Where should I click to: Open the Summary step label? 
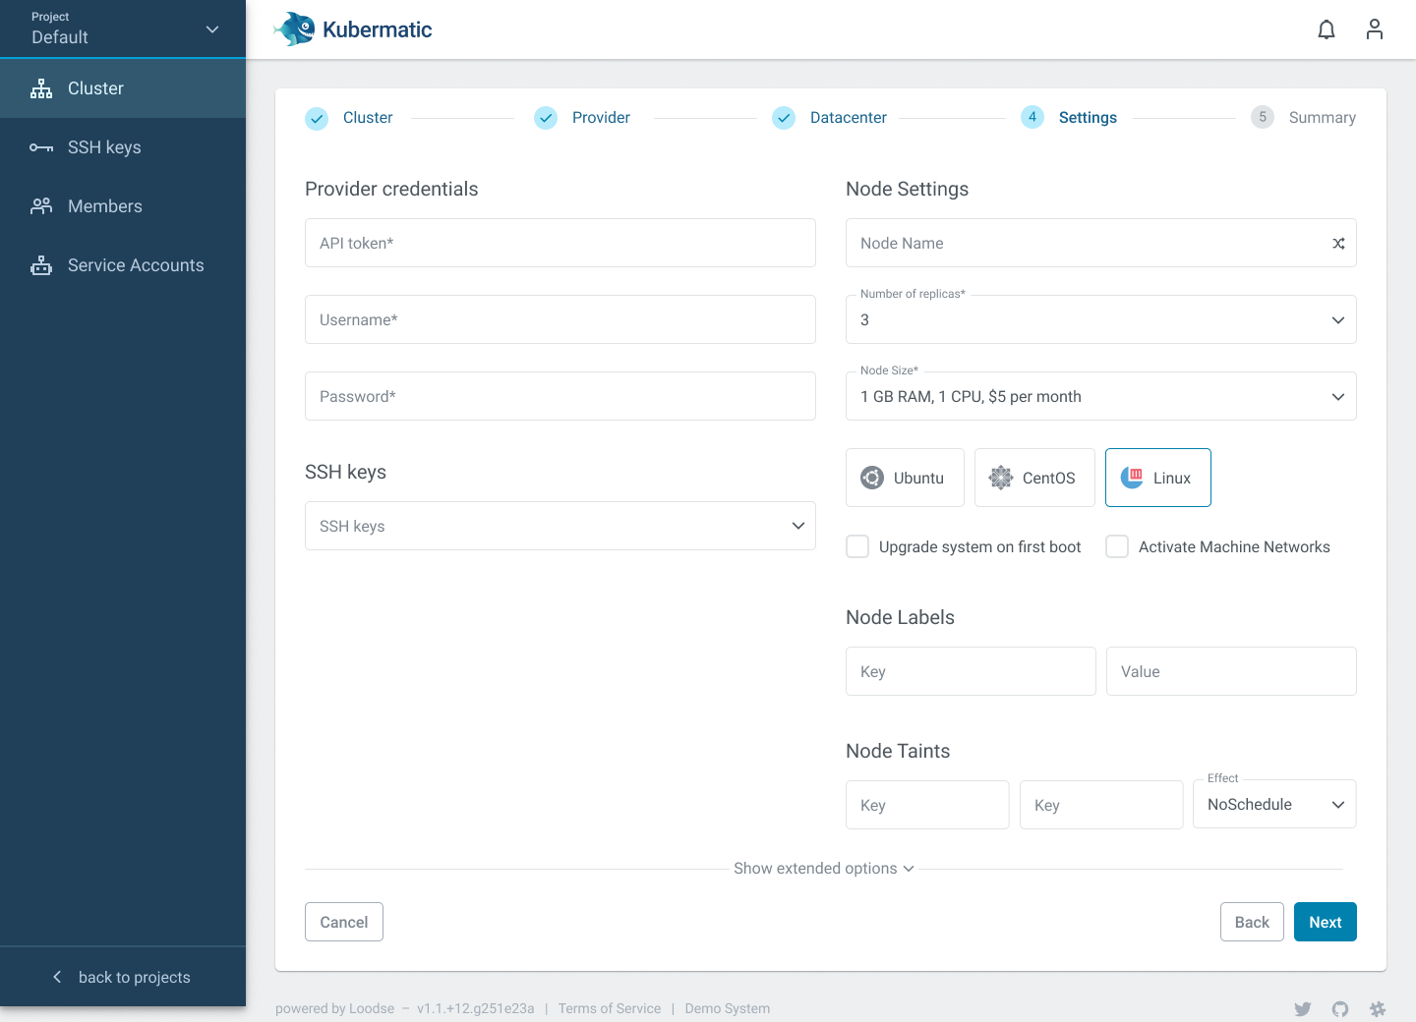pos(1323,118)
